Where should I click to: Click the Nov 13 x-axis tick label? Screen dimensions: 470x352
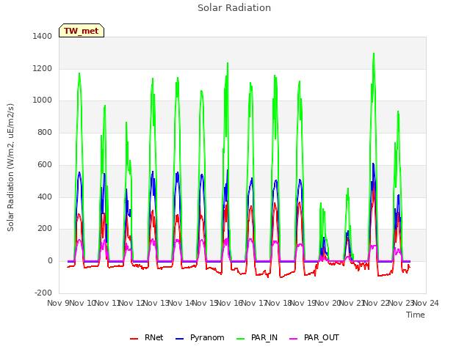point(156,303)
